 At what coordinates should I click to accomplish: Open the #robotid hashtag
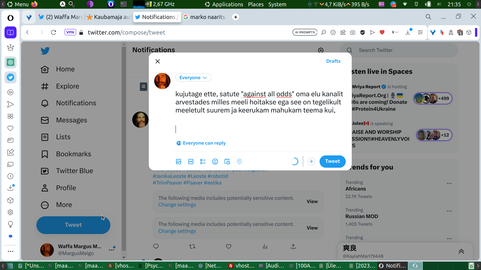tap(218, 176)
